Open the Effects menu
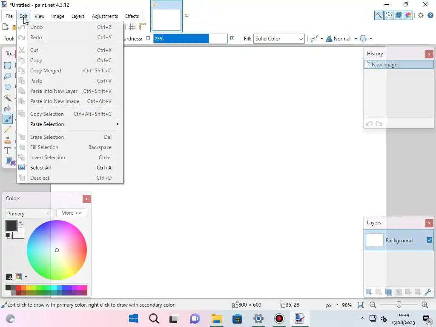The height and width of the screenshot is (327, 436). pyautogui.click(x=132, y=16)
